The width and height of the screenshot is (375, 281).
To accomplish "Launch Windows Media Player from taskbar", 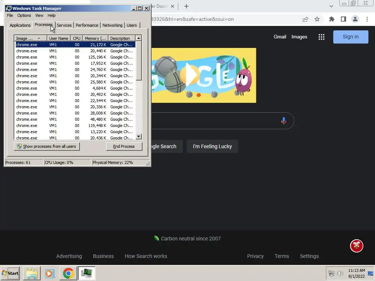I will (x=50, y=273).
